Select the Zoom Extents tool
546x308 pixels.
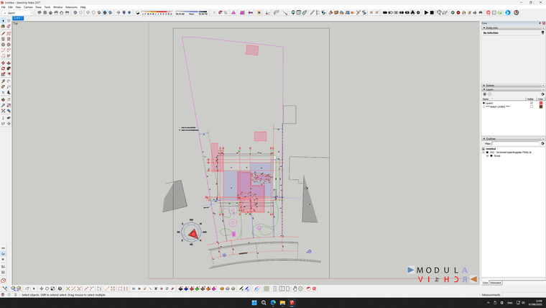click(x=3, y=111)
